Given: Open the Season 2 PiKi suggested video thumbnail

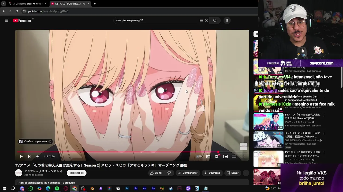Looking at the screenshot, I should point(268,122).
